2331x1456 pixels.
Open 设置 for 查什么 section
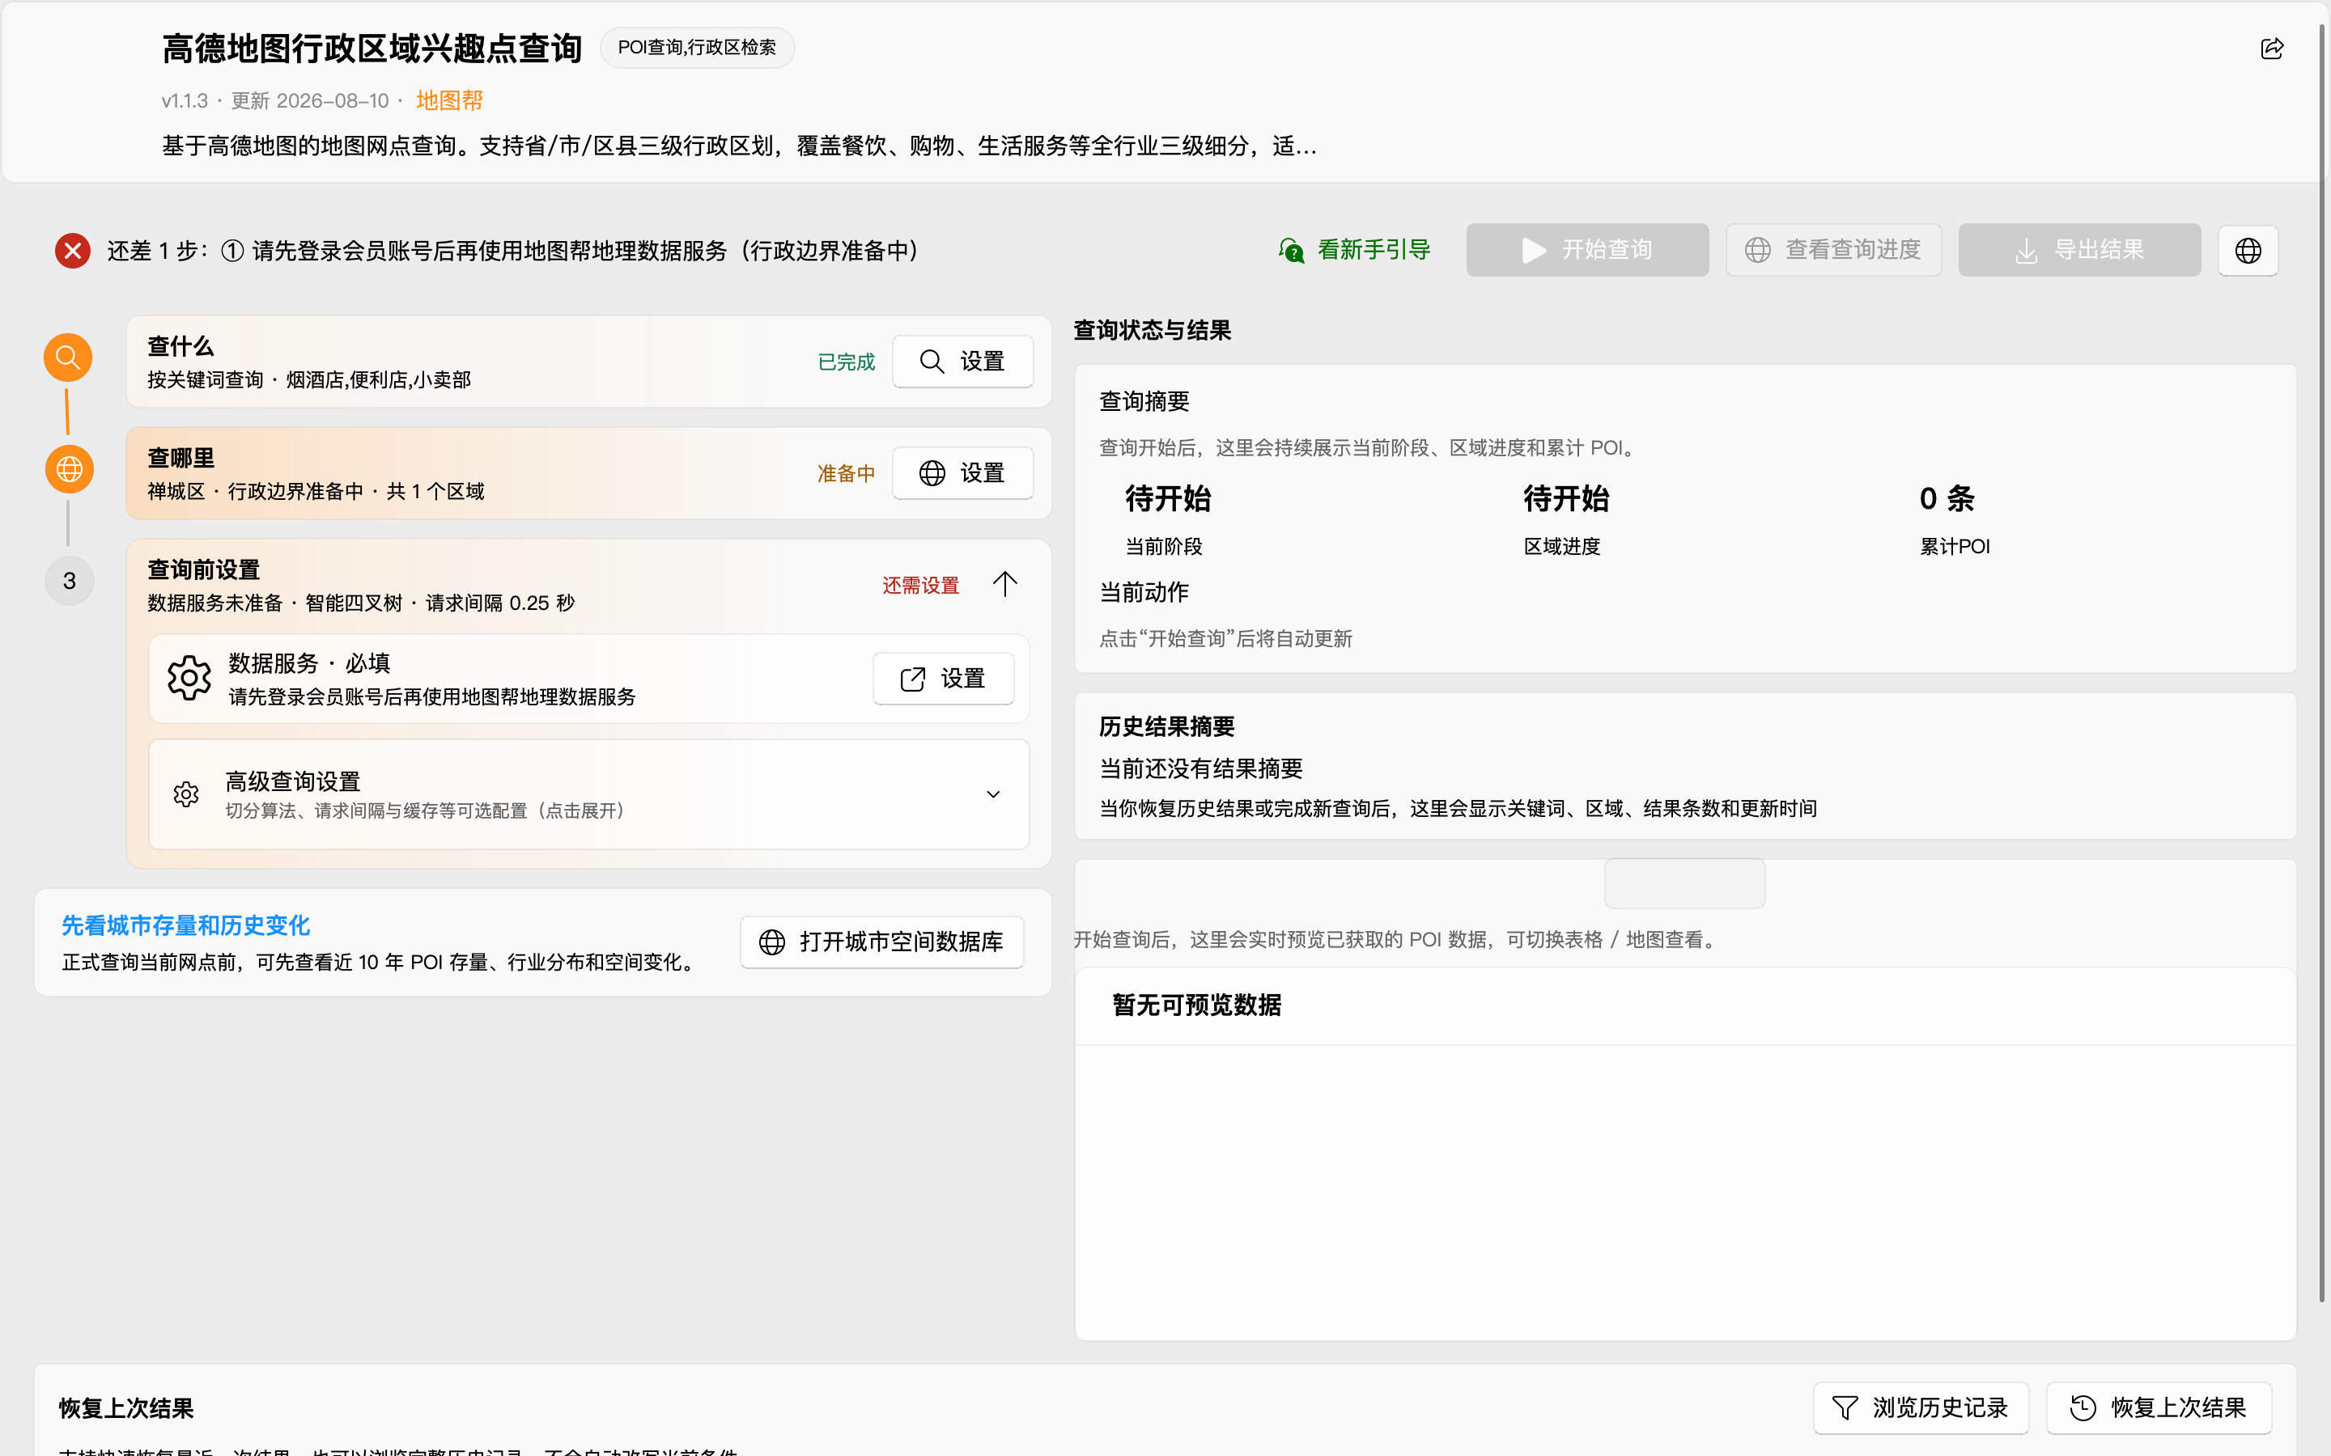[x=962, y=361]
